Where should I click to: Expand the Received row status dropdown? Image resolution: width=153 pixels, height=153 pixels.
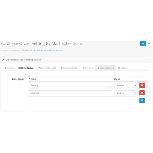coord(125,93)
